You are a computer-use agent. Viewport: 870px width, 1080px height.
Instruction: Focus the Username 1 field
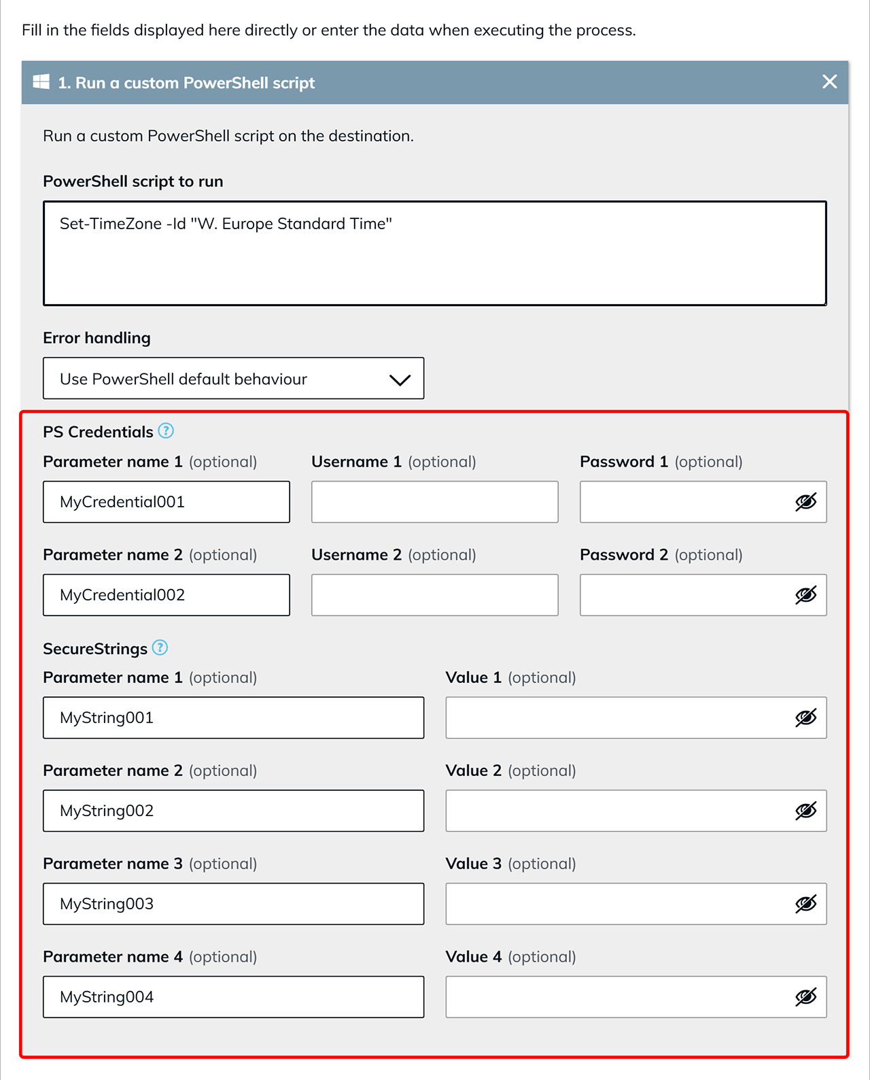coord(435,502)
